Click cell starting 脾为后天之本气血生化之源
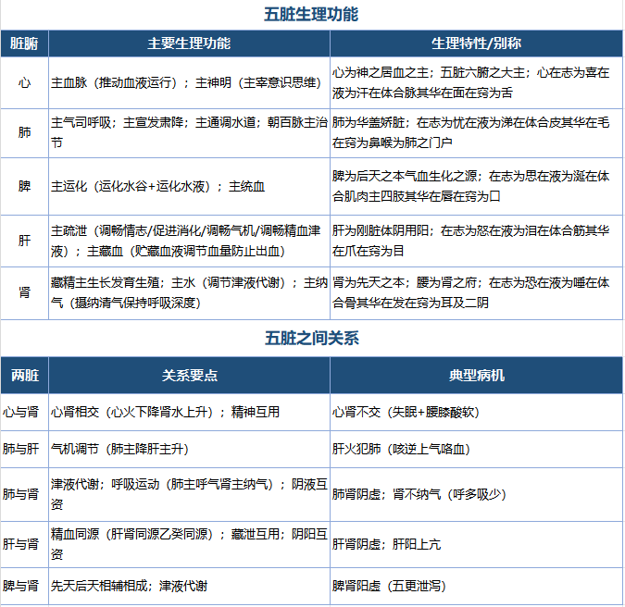This screenshot has width=625, height=607. pyautogui.click(x=476, y=186)
